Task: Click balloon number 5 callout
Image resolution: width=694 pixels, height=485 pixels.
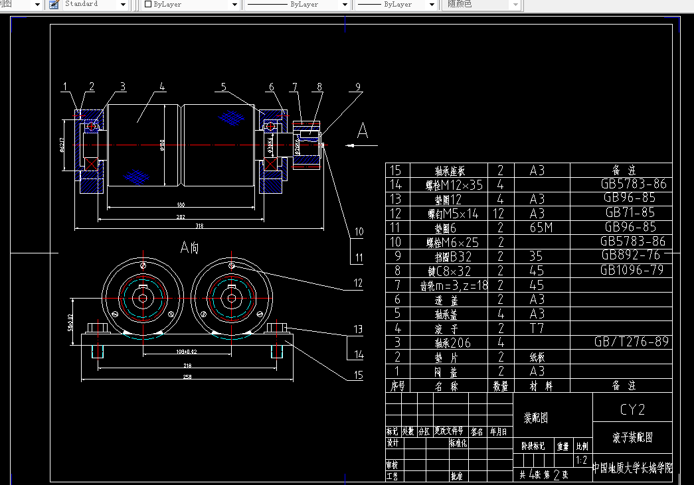Action: tap(224, 87)
